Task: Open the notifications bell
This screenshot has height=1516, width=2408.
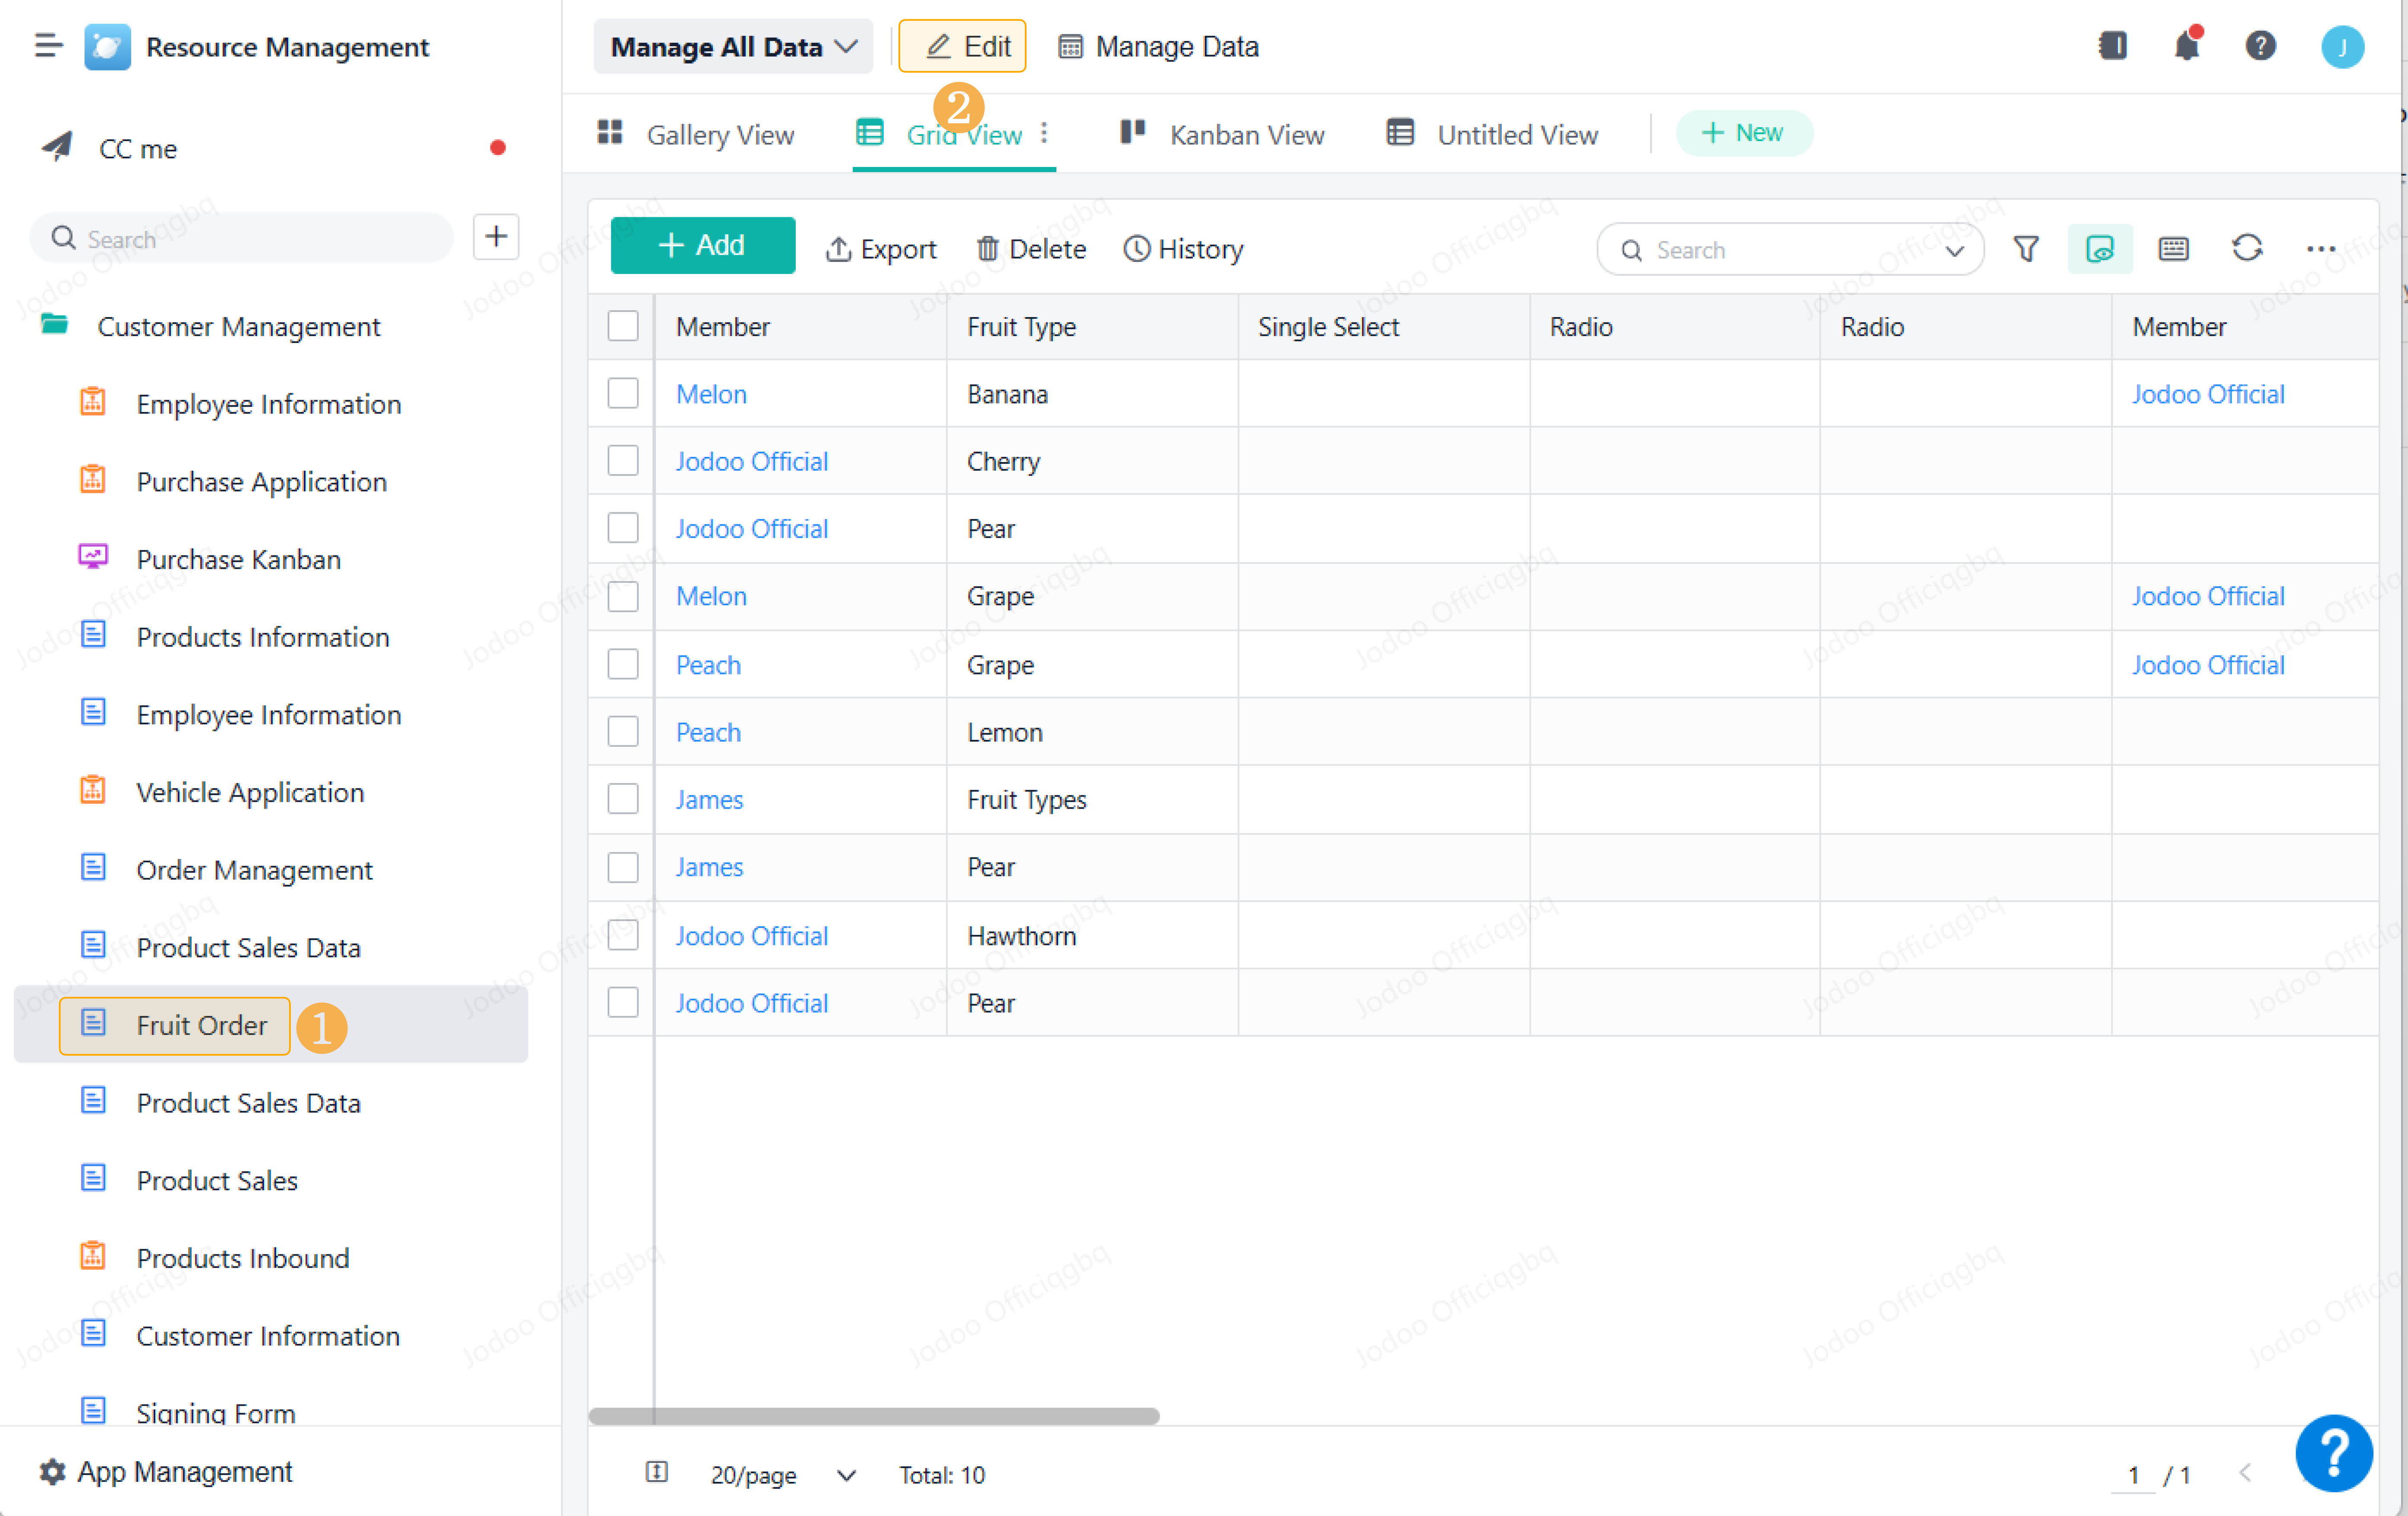Action: coord(2186,46)
